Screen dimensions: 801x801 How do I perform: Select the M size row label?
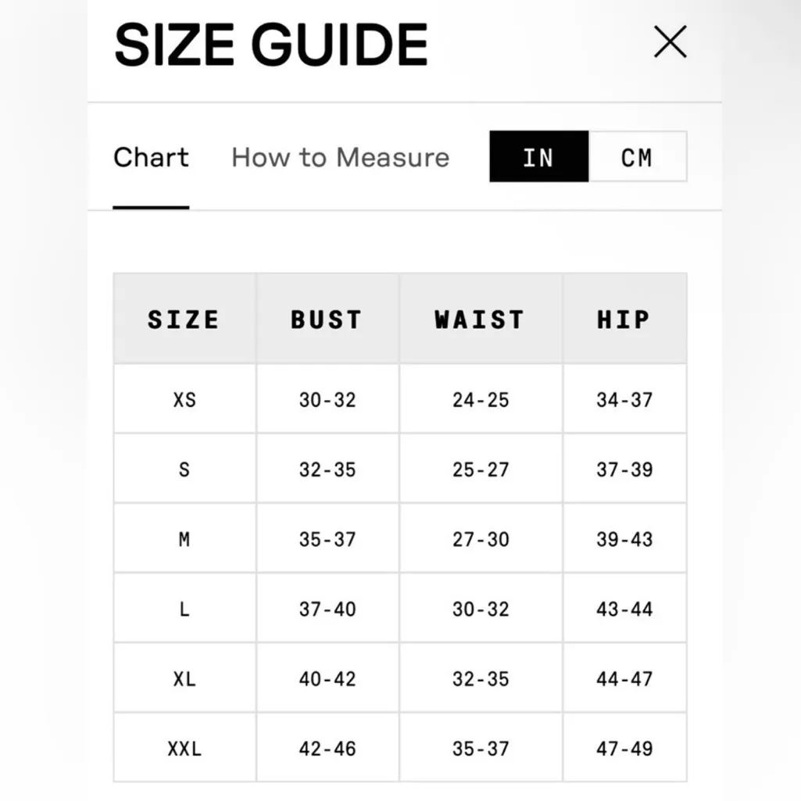(184, 539)
